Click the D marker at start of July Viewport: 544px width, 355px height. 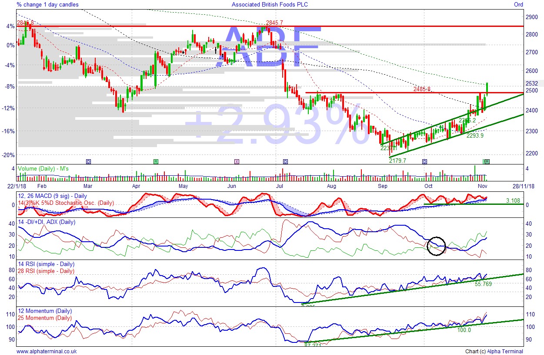[x=285, y=161]
